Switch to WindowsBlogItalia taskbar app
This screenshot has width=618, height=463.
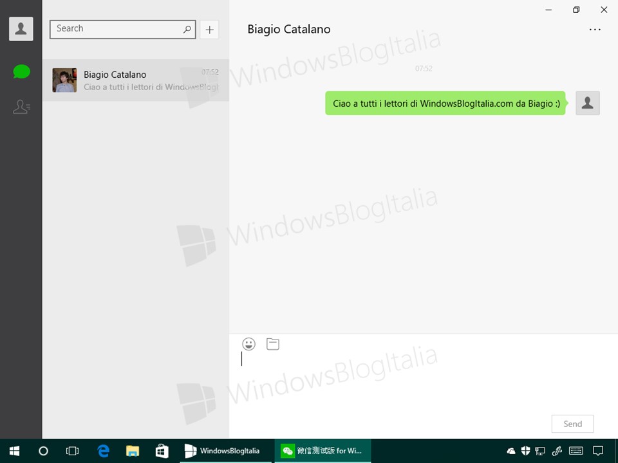point(226,451)
